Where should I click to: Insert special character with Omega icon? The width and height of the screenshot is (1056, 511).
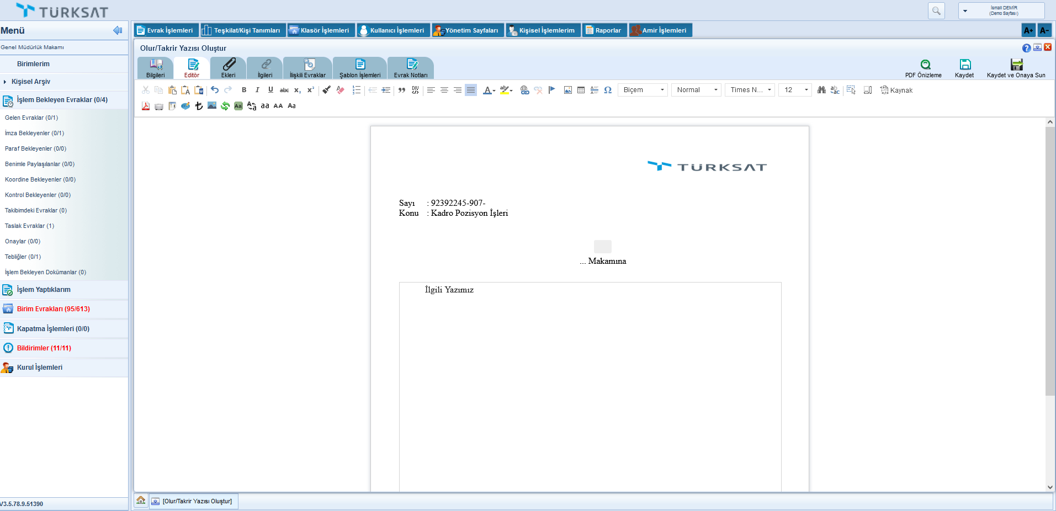click(608, 90)
